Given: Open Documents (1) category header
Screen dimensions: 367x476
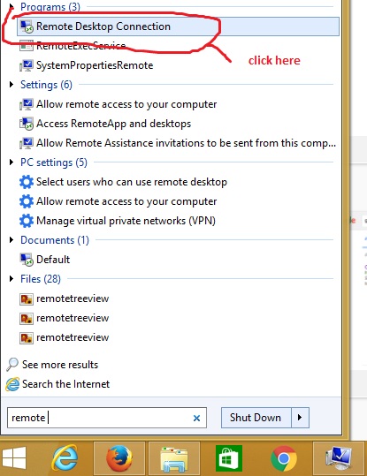Looking at the screenshot, I should (x=55, y=240).
